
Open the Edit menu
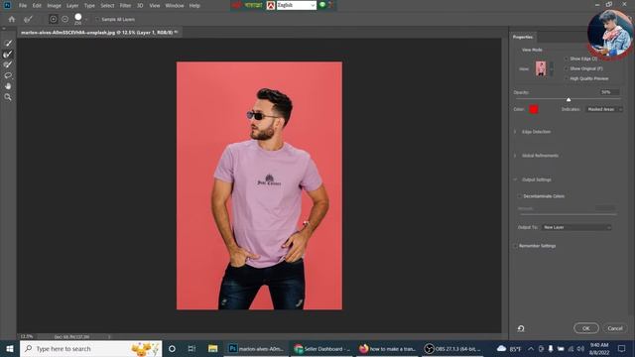tap(37, 6)
